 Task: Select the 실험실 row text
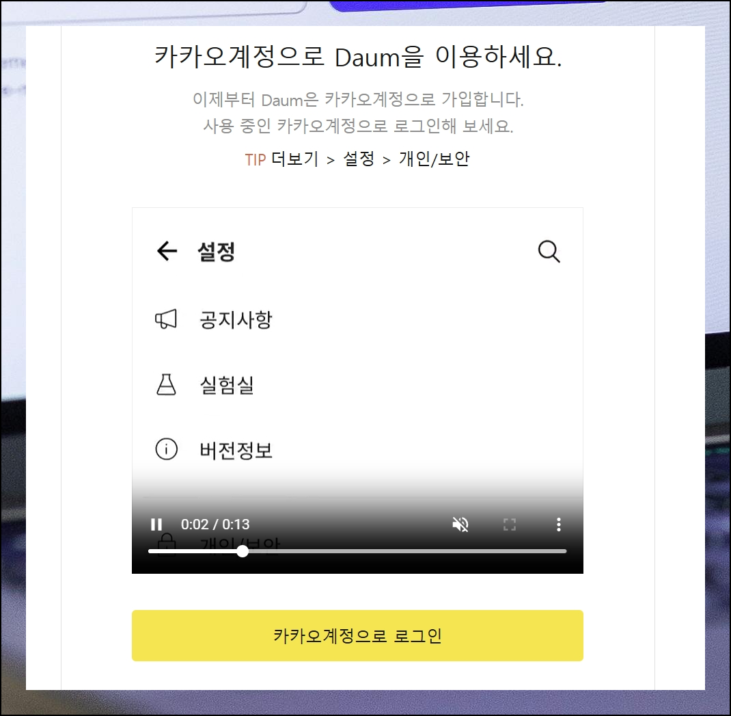[x=227, y=385]
